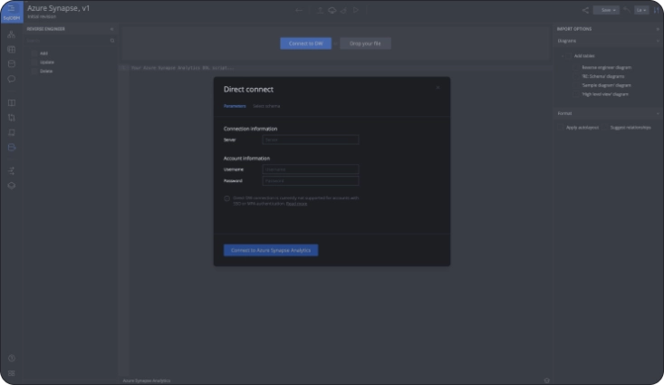Click the layers icon in left sidebar
Screen dimensions: 664x385
[x=11, y=185]
